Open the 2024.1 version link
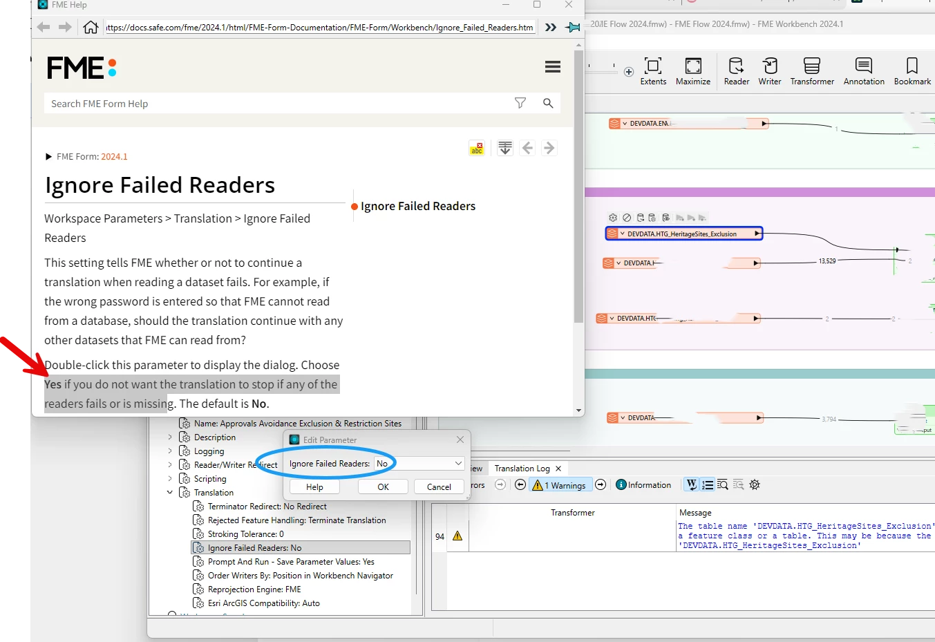Image resolution: width=935 pixels, height=642 pixels. point(114,157)
